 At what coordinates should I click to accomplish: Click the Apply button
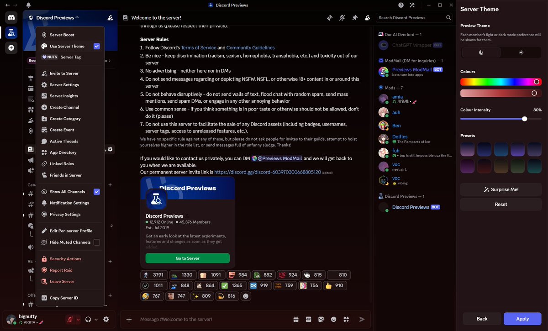pos(522,319)
